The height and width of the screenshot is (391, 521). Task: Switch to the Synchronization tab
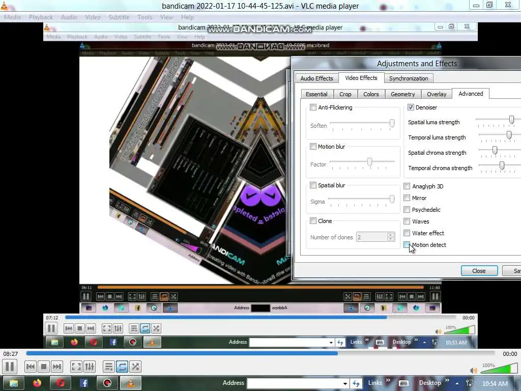[409, 78]
